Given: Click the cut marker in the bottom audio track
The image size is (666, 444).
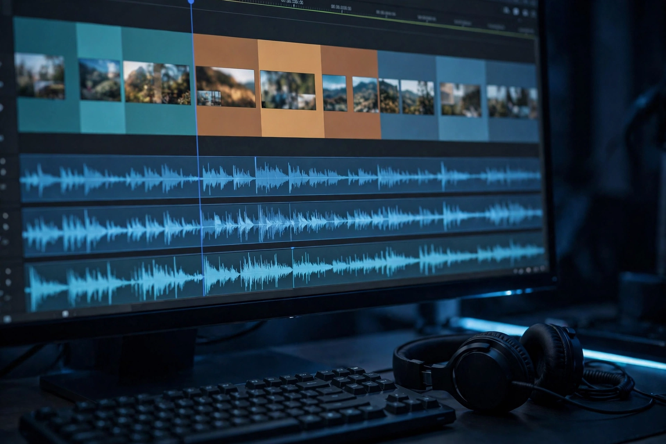Looking at the screenshot, I should 293,248.
